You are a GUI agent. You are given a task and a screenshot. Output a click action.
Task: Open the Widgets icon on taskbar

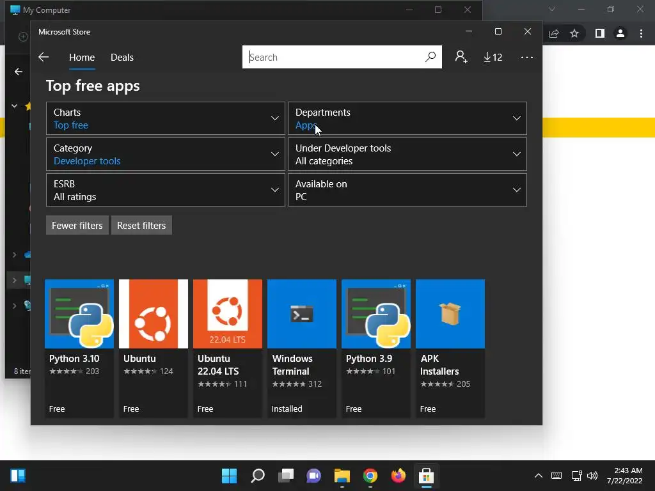point(18,476)
